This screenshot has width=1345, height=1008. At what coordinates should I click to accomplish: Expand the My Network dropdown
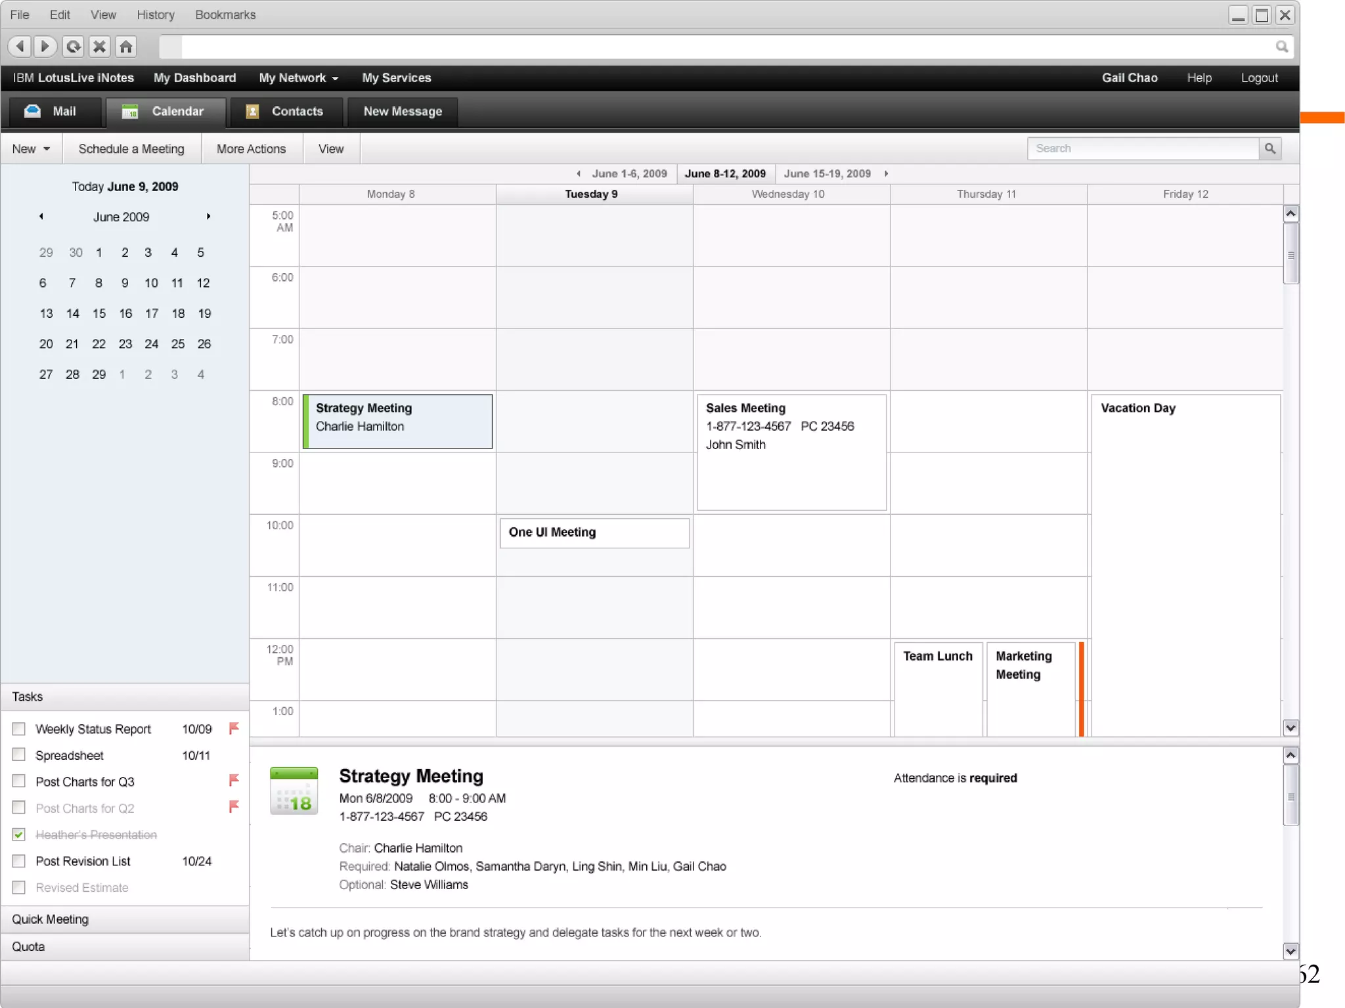point(299,78)
